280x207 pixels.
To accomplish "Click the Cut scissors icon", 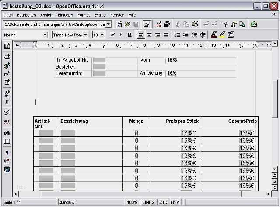I will click(x=178, y=24).
